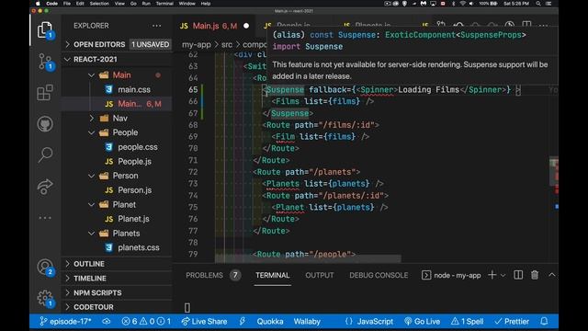588x331 pixels.
Task: Open Explorer more actions ellipsis
Action: click(x=157, y=26)
